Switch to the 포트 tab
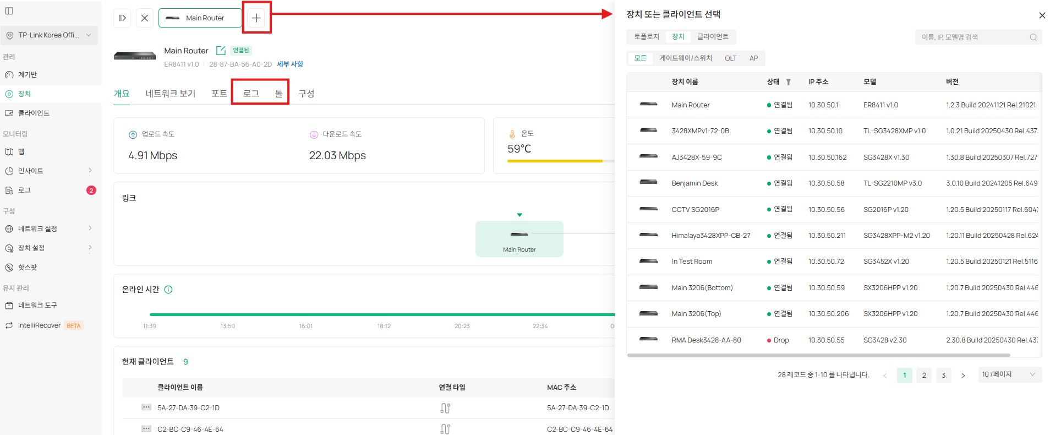This screenshot has width=1050, height=435. pos(219,94)
